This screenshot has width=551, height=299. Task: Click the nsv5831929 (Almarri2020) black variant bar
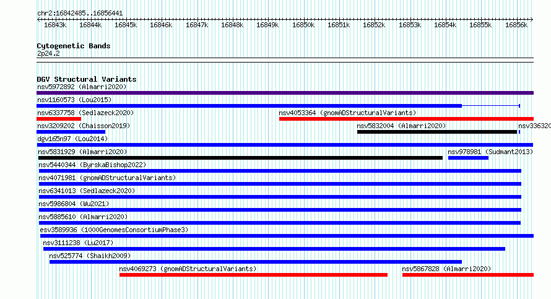(x=240, y=158)
